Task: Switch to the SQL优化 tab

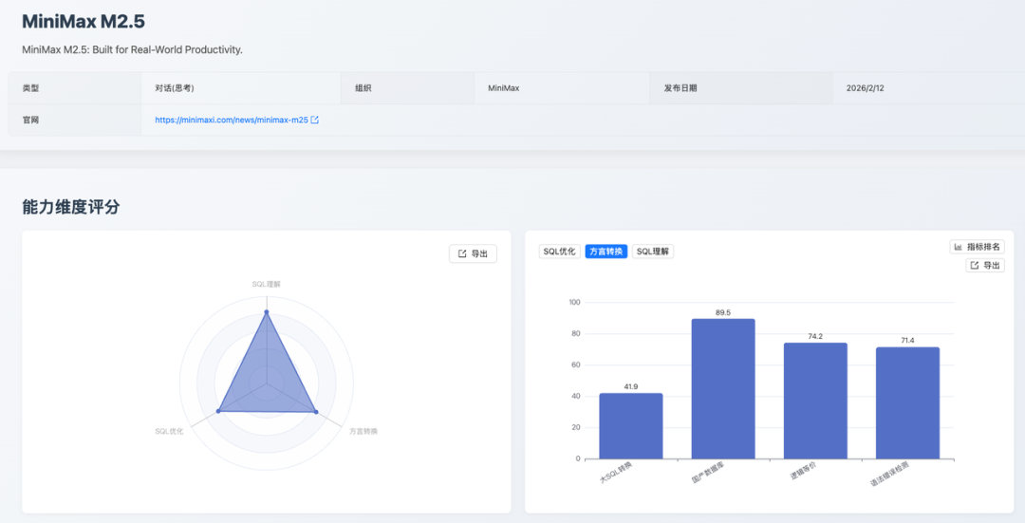Action: (x=559, y=252)
